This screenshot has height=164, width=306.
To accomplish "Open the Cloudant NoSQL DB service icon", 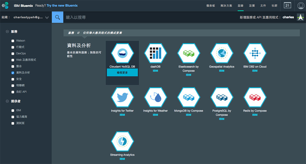I will click(x=122, y=53).
